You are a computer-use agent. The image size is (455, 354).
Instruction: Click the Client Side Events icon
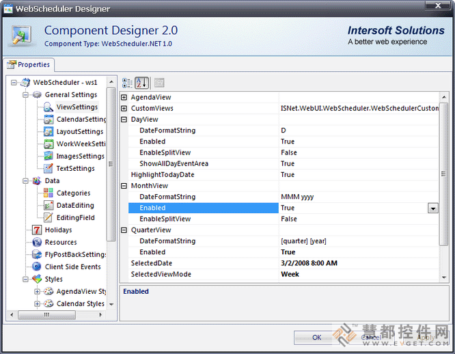37,267
